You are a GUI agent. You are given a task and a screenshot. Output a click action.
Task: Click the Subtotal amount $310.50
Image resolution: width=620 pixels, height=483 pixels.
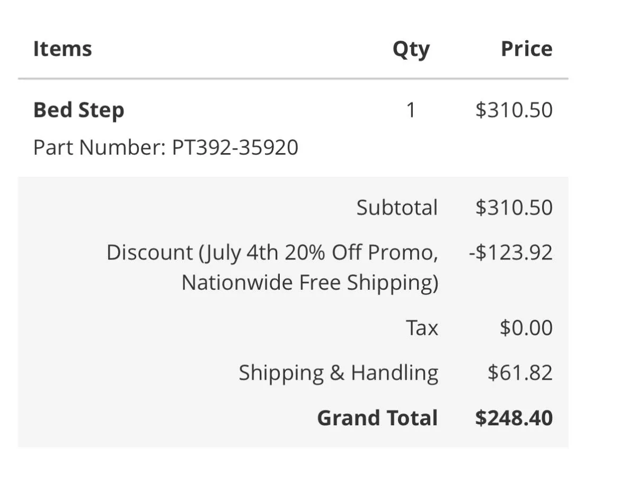click(x=513, y=207)
